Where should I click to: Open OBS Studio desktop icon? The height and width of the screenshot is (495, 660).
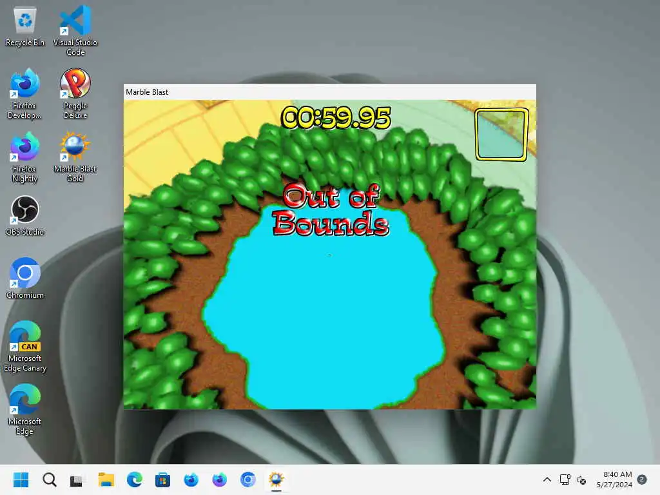[25, 215]
